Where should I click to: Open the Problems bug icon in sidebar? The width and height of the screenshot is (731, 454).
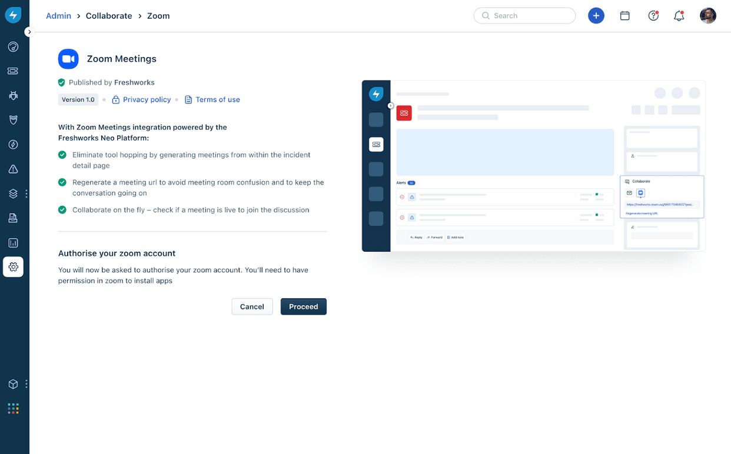[x=13, y=95]
